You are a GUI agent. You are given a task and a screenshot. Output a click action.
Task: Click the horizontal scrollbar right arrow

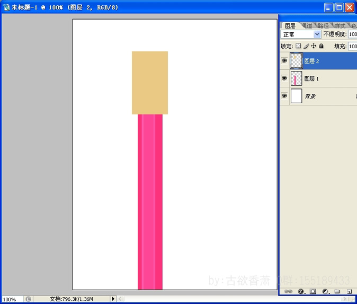pos(344,299)
